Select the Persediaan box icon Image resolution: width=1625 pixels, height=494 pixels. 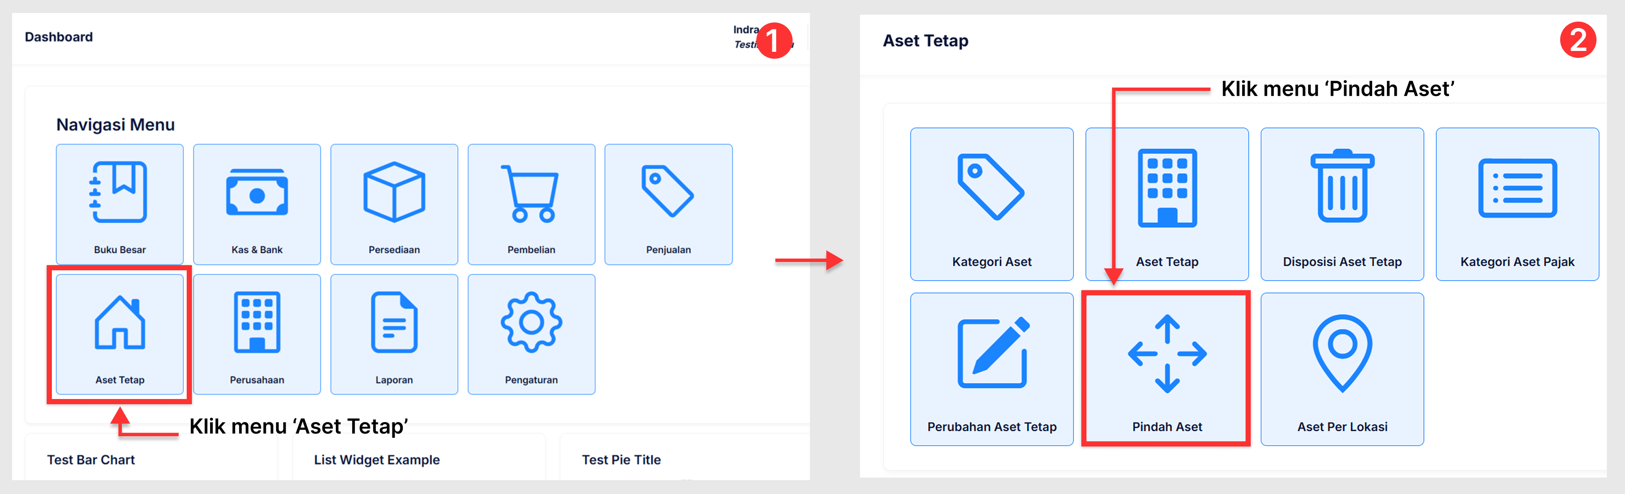(394, 192)
